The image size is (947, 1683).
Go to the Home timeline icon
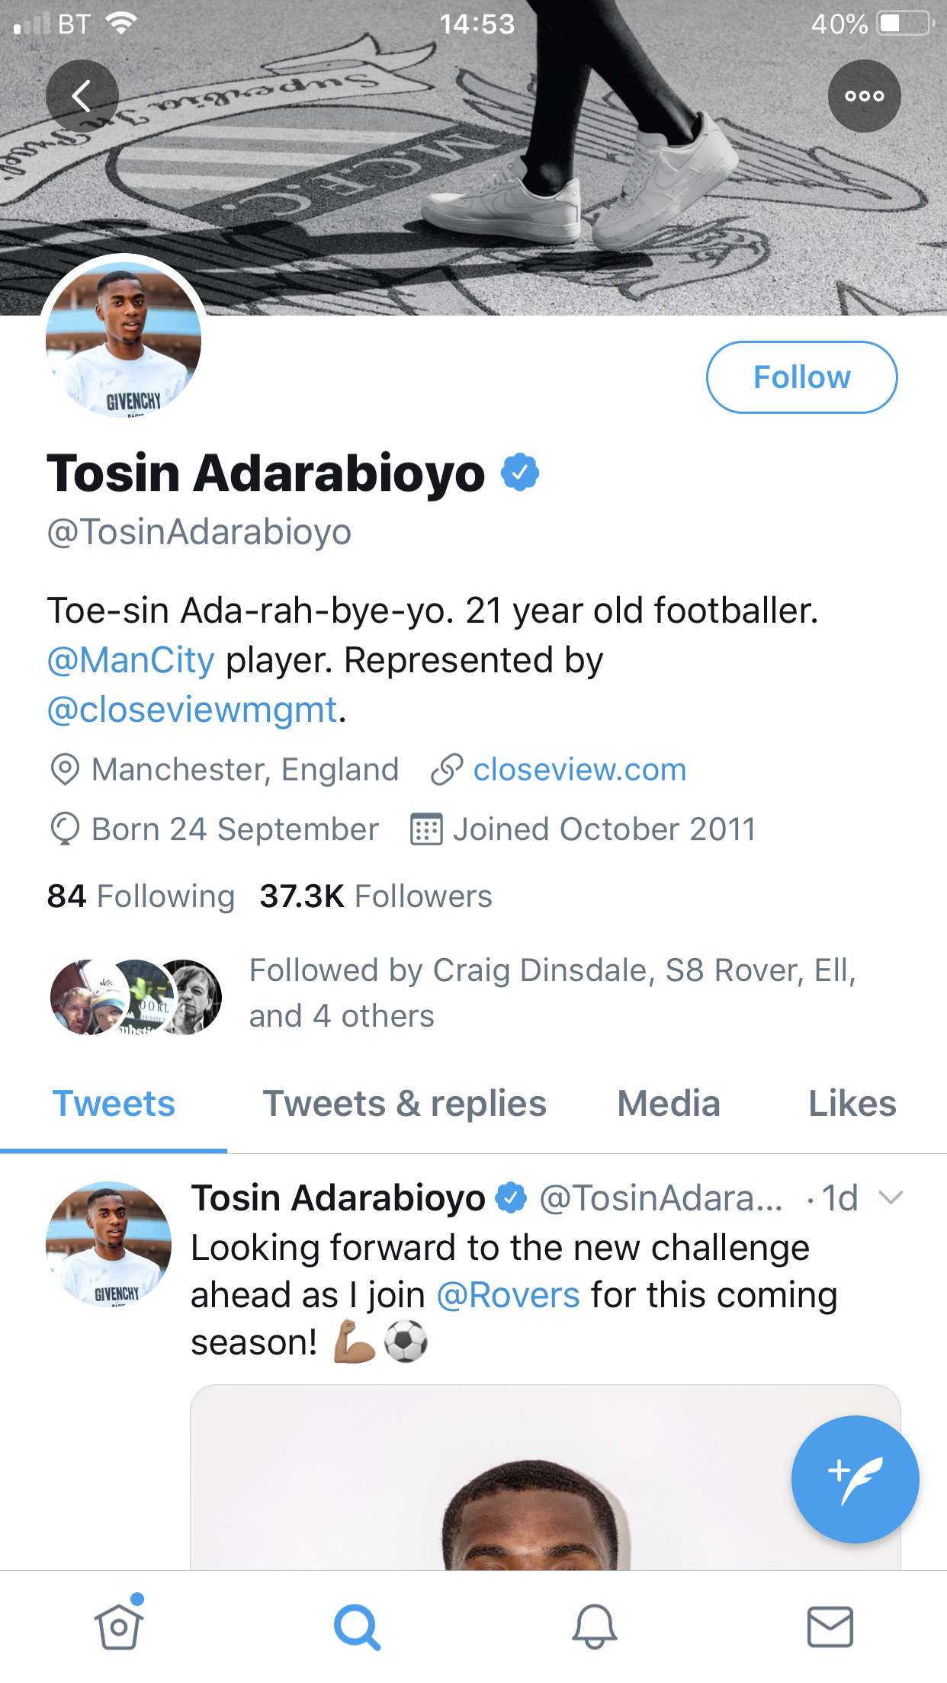119,1626
